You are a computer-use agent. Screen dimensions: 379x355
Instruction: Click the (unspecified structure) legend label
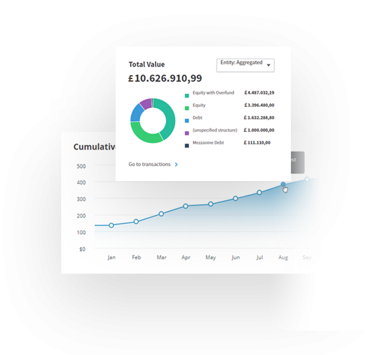tap(215, 130)
